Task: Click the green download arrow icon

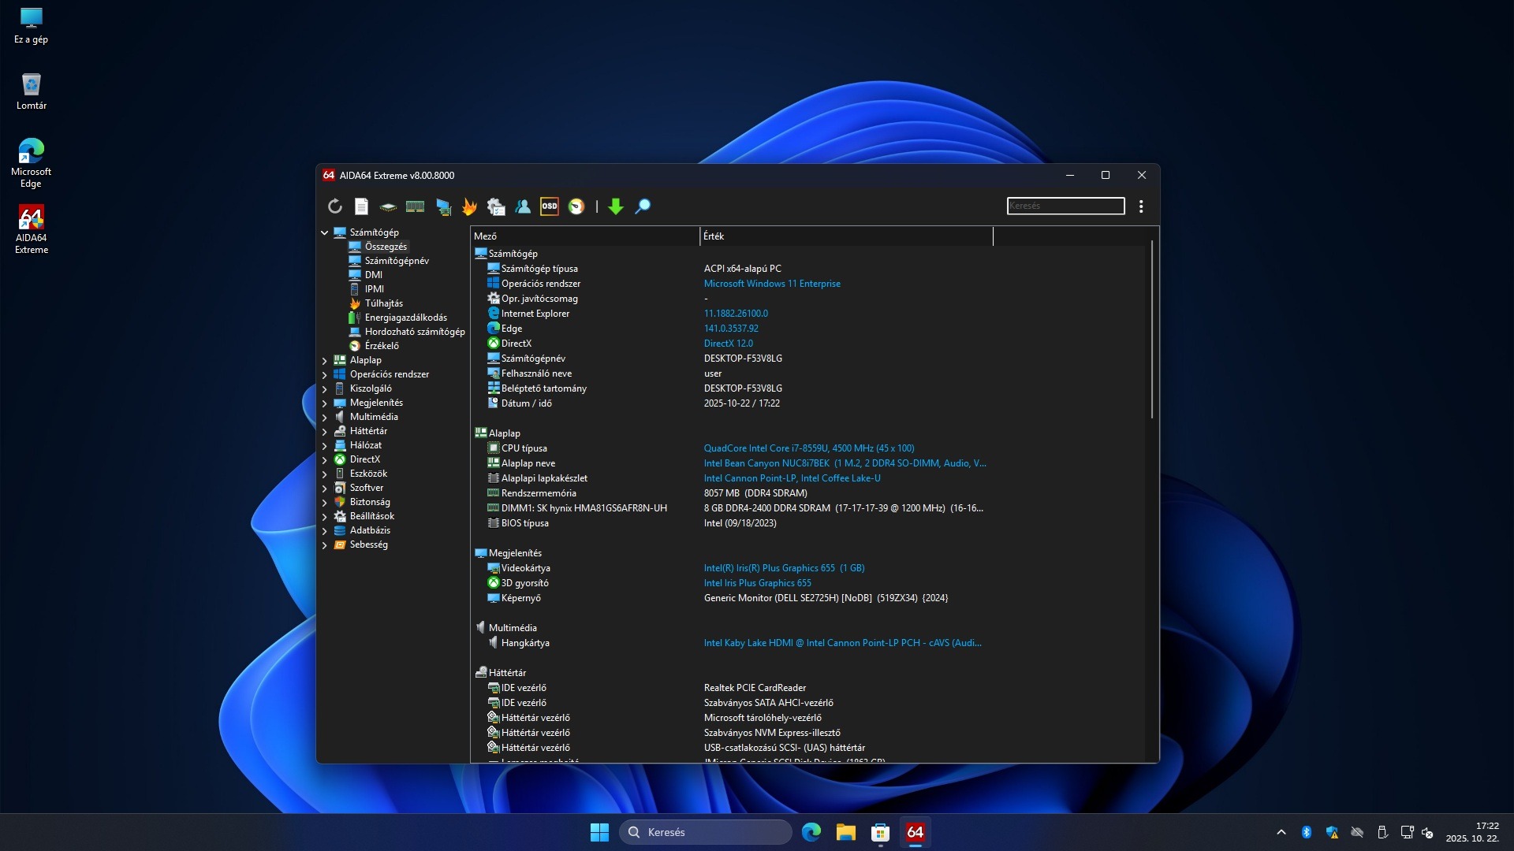Action: point(616,206)
